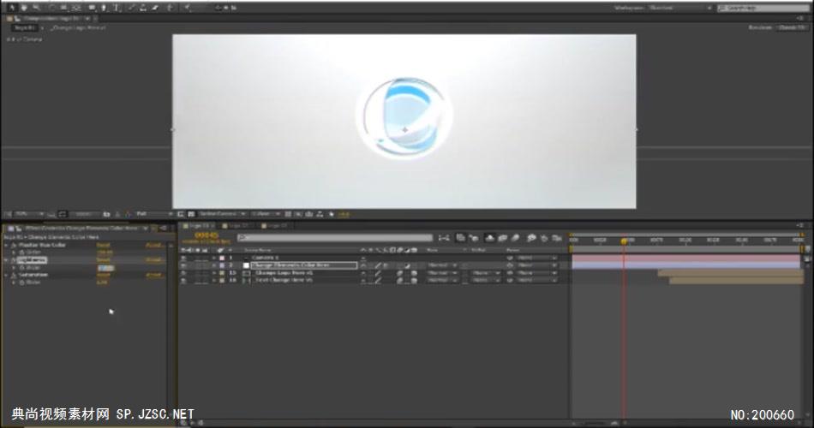Switch to the second logo timeline tab
The height and width of the screenshot is (428, 814).
point(237,226)
